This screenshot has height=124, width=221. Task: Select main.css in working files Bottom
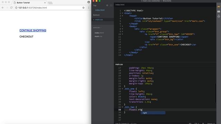tap(99, 20)
